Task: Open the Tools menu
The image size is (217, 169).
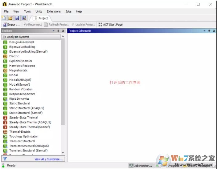Action: pos(27,11)
